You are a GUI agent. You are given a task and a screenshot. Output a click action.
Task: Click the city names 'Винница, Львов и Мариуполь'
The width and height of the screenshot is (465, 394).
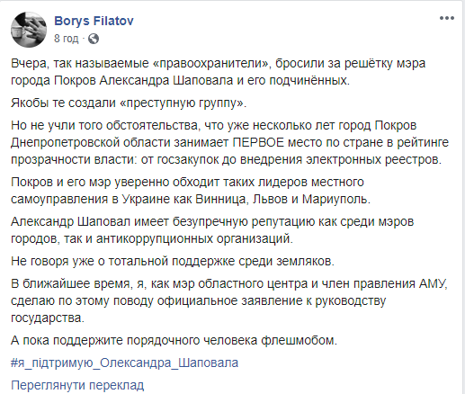coord(282,200)
